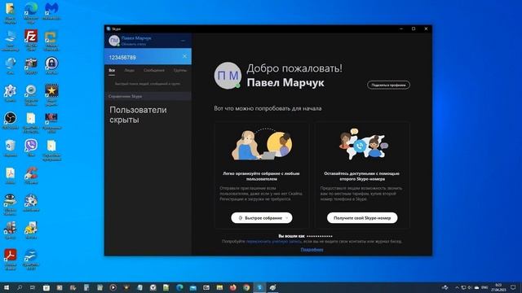Click status text under Павел Марчук sidebar name
This screenshot has width=522, height=293.
click(134, 44)
